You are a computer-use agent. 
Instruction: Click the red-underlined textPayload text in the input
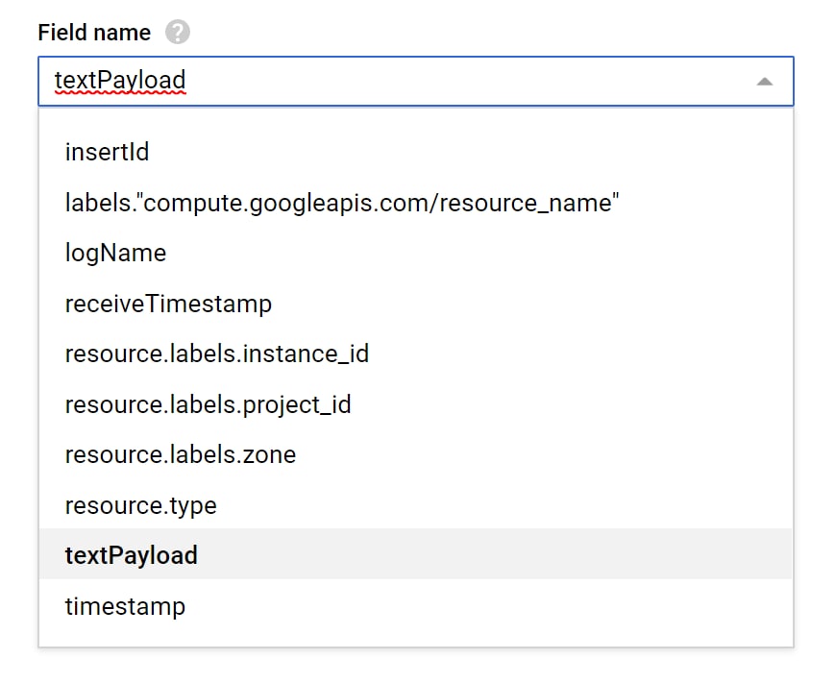(120, 81)
